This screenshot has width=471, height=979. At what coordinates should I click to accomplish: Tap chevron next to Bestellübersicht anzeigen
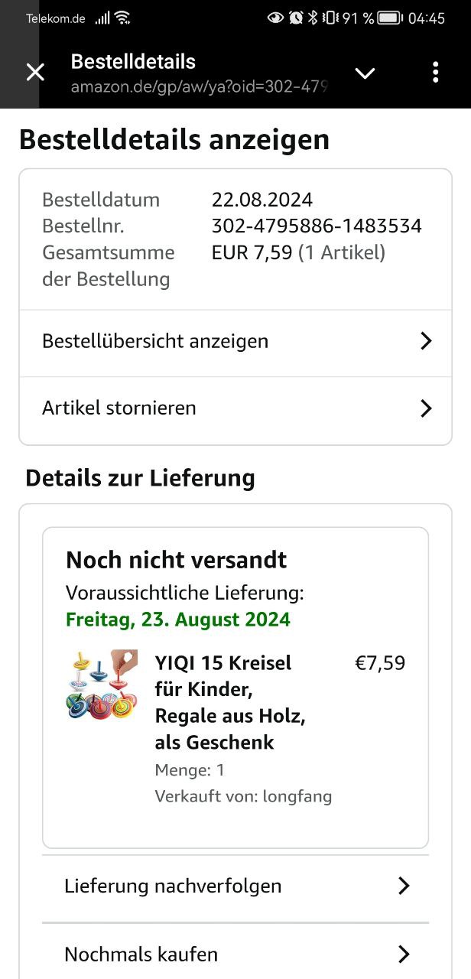pyautogui.click(x=427, y=341)
